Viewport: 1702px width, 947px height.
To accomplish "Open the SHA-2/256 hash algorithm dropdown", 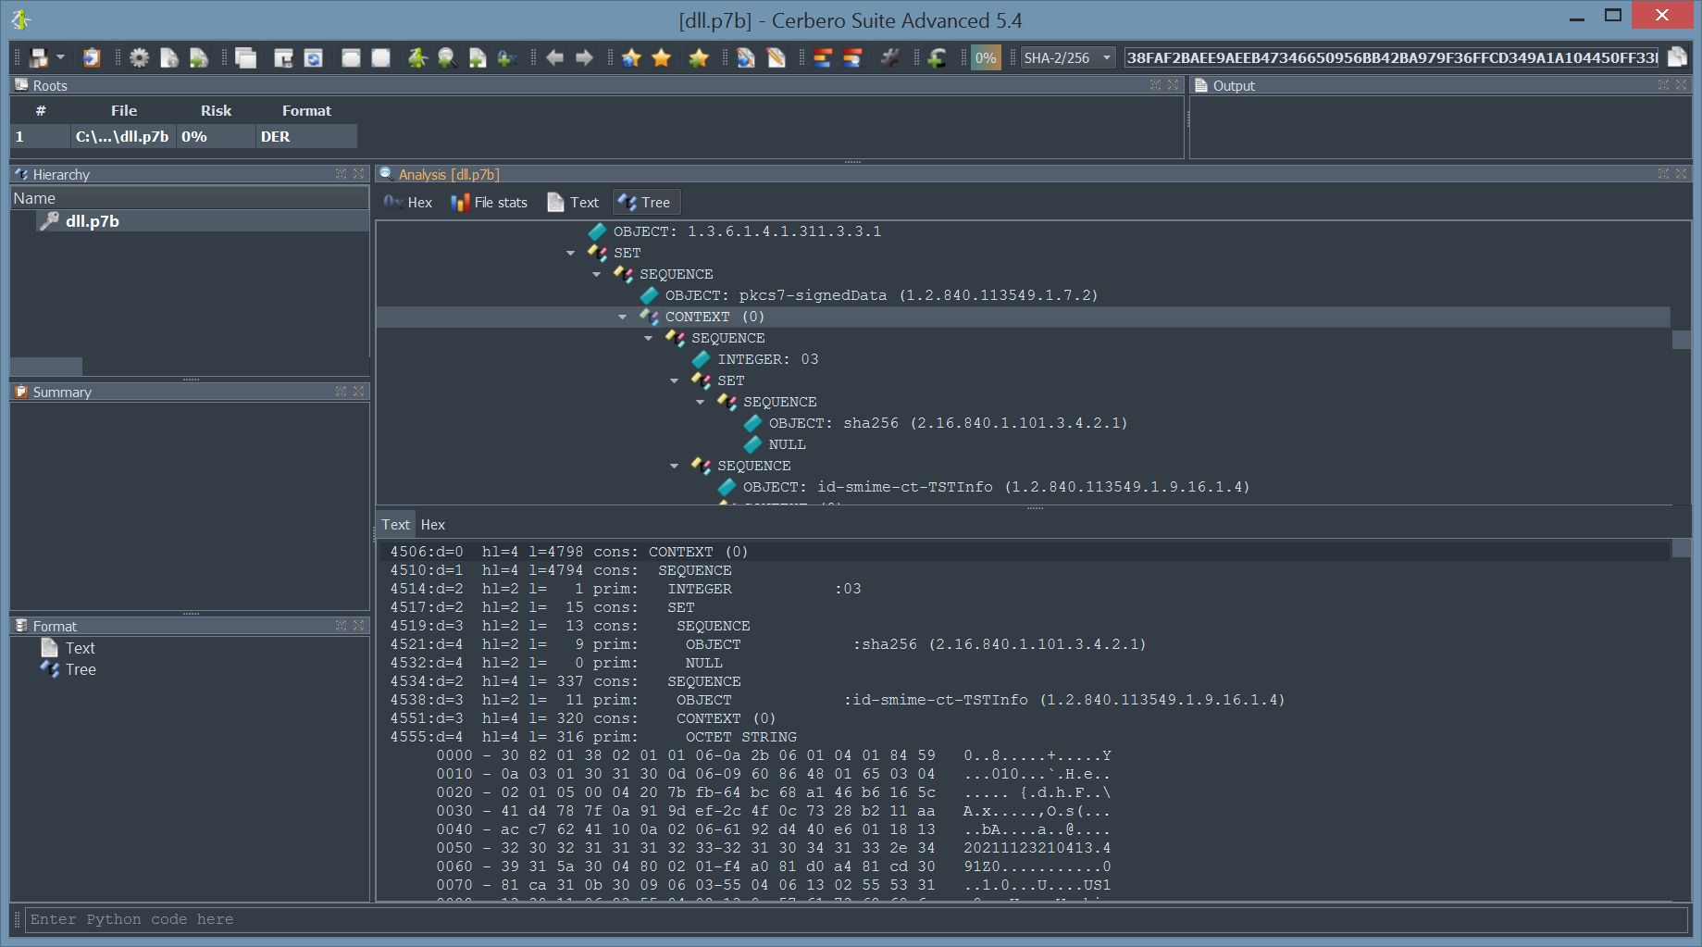I will (x=1067, y=58).
